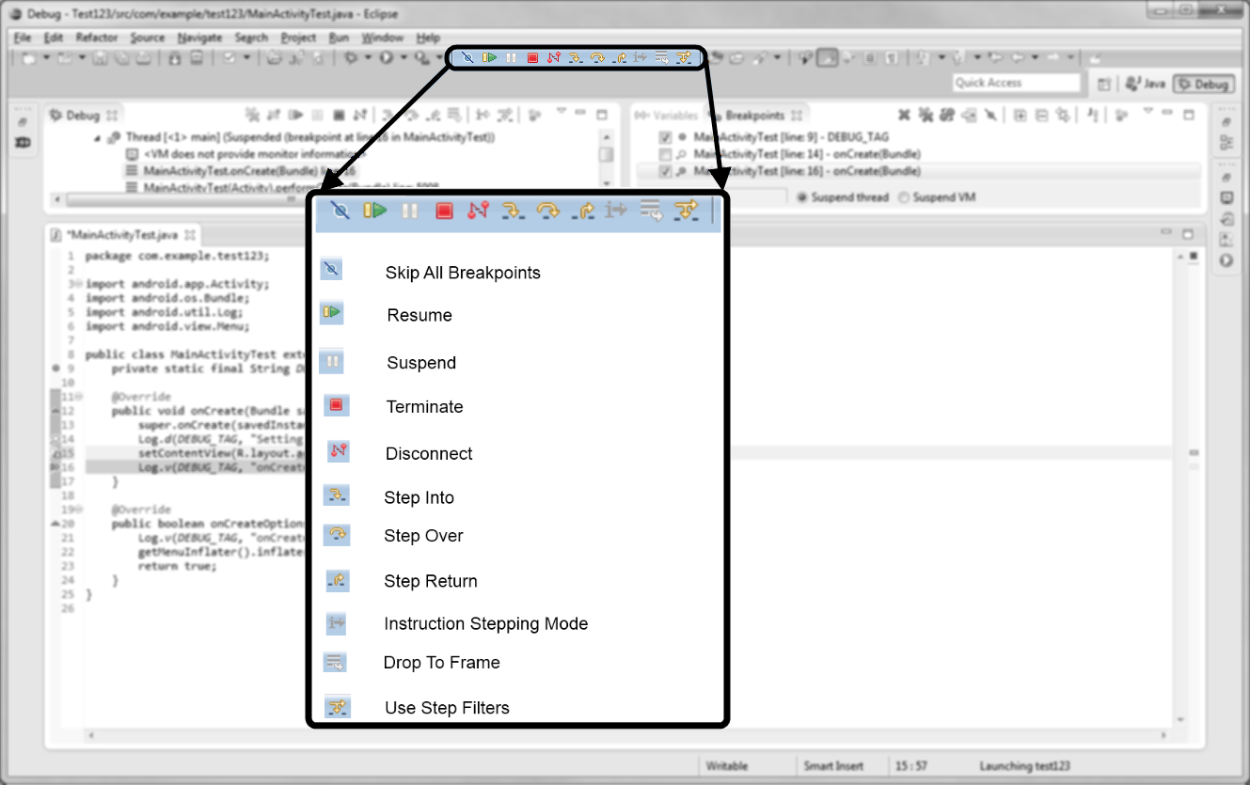Click Suspend in the main toolbar

pyautogui.click(x=511, y=58)
